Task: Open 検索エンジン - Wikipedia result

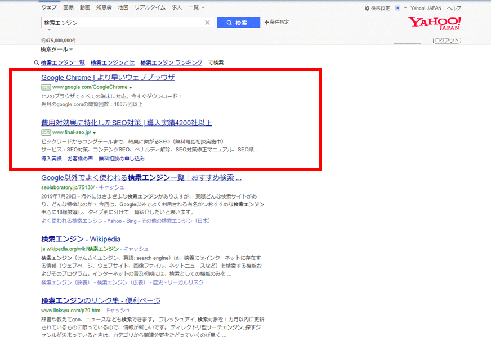Action: click(x=81, y=239)
